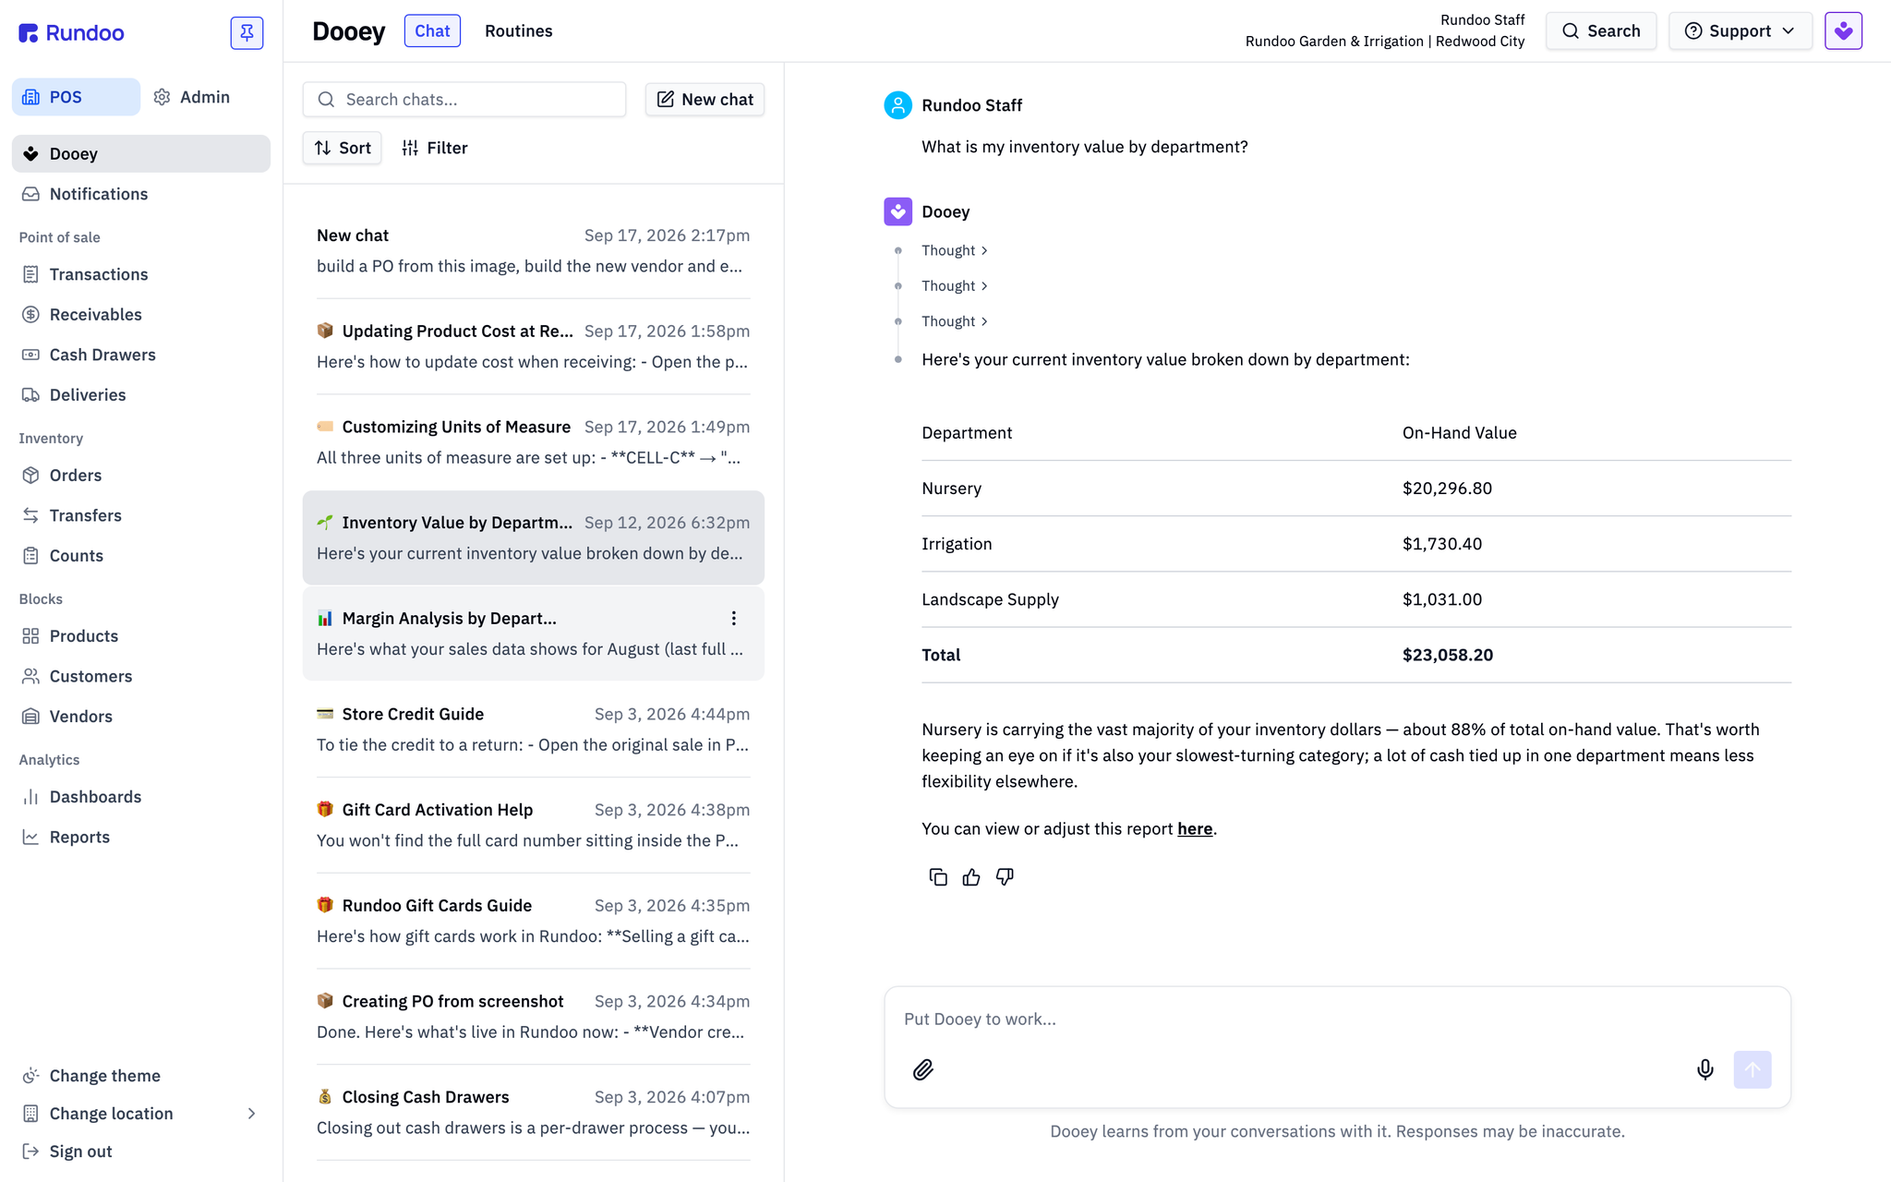The image size is (1891, 1182).
Task: Open the Dooey avatar button top right
Action: point(1843,30)
